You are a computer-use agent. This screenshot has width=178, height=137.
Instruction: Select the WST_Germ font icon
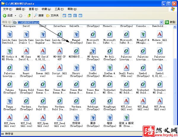[9, 117]
